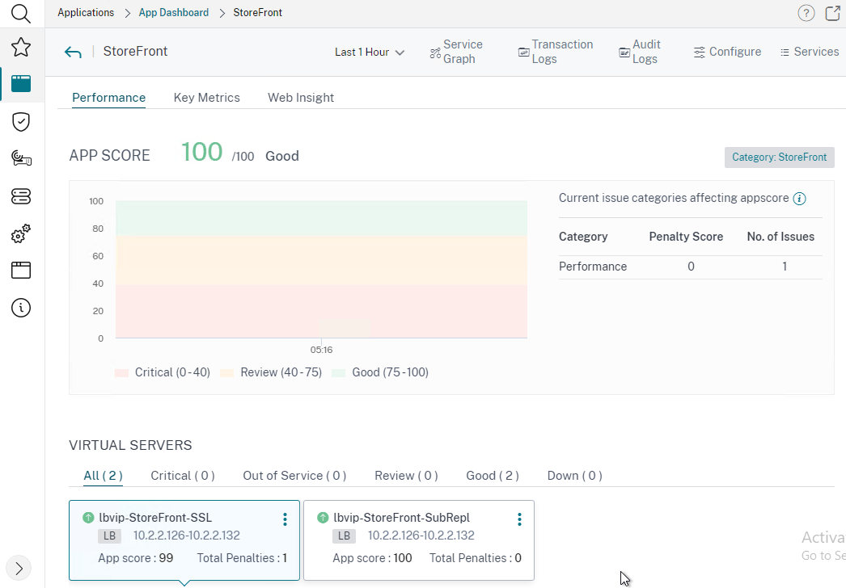The image size is (846, 588).
Task: Open Service Graph
Action: pos(456,52)
